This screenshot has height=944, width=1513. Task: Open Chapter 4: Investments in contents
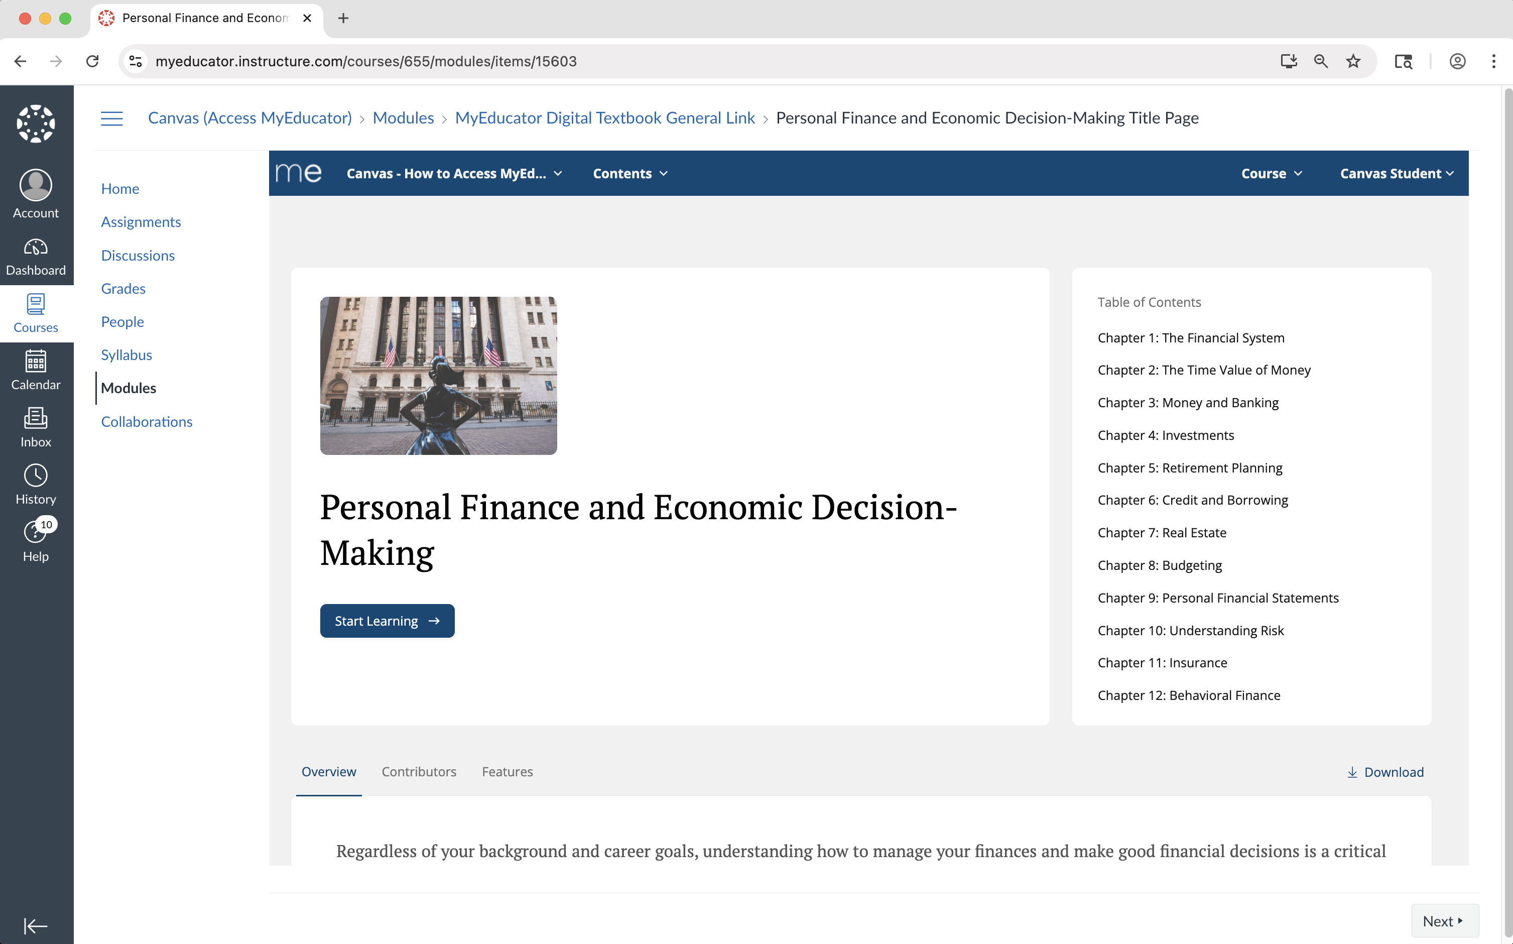pyautogui.click(x=1165, y=435)
